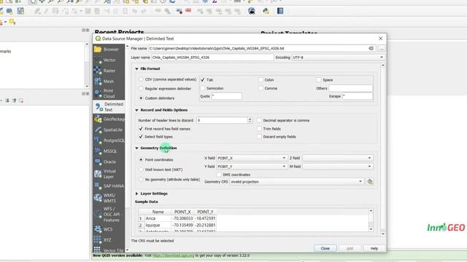The height and width of the screenshot is (262, 467).
Task: Increase number of header lines to discard
Action: coord(250,119)
